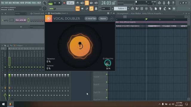This screenshot has height=107, width=191.
Task: Click the audio editor scissors icon
Action: [164, 3]
